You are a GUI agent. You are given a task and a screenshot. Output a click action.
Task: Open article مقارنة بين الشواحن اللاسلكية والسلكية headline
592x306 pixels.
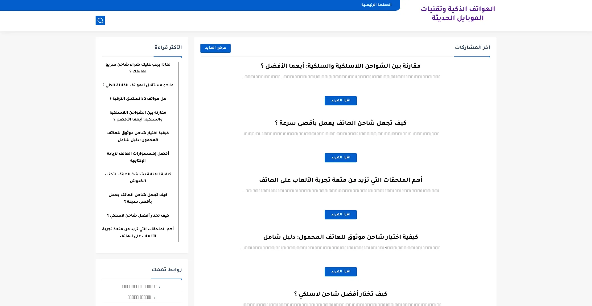tap(340, 66)
